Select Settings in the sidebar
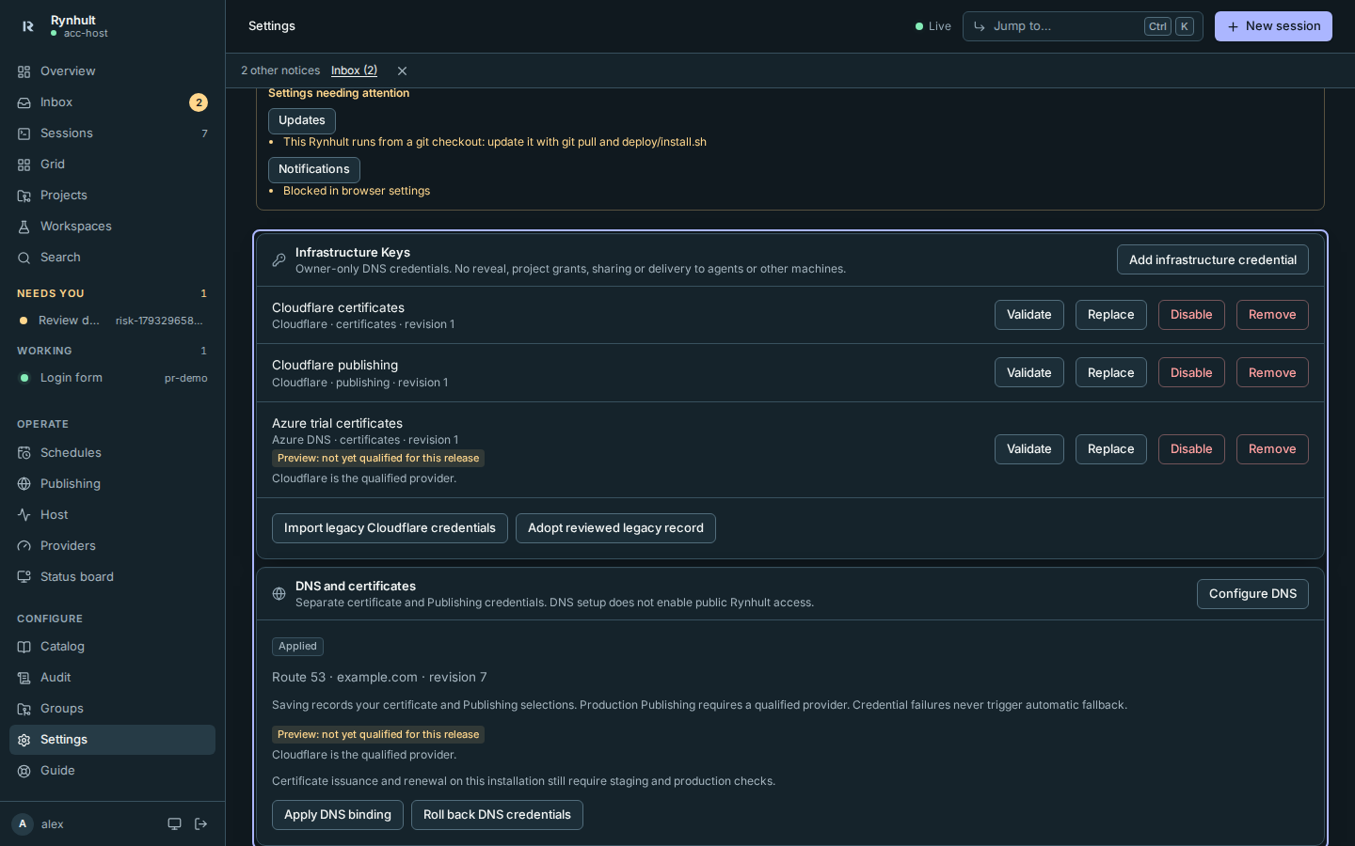Screen dimensions: 1355x846 pyautogui.click(x=112, y=740)
